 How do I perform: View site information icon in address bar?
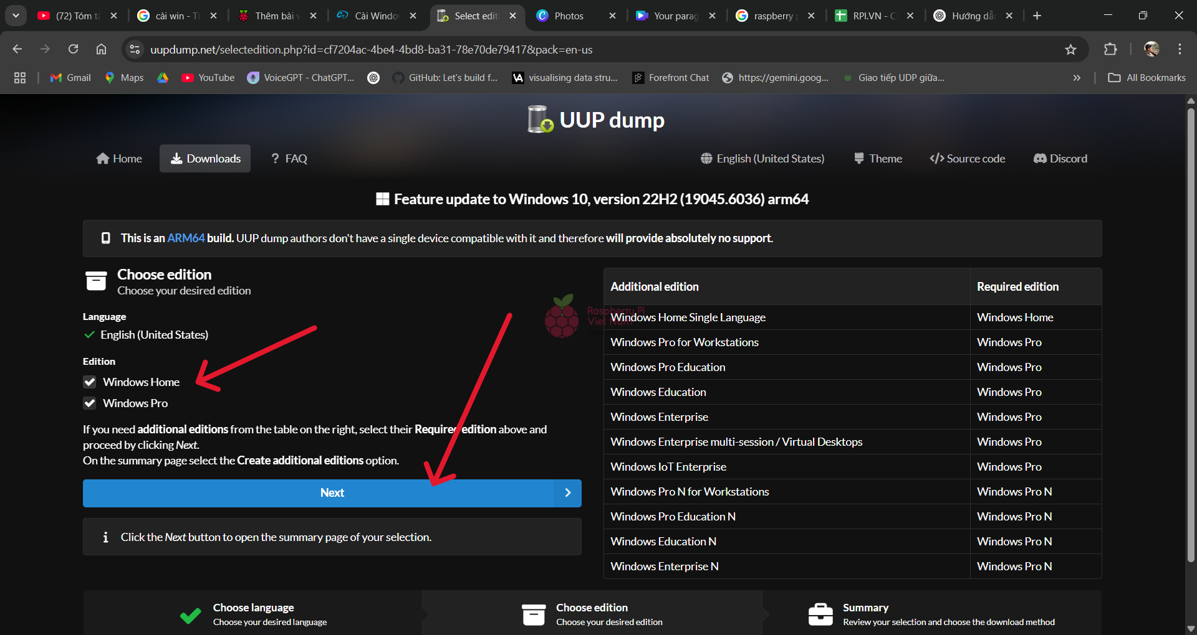pos(135,50)
